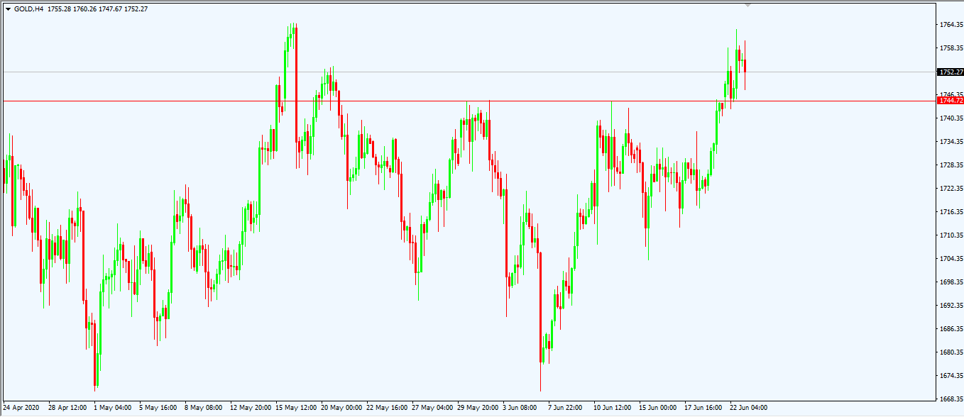Click the 1740.35 price axis label
964x417 pixels.
[x=951, y=118]
